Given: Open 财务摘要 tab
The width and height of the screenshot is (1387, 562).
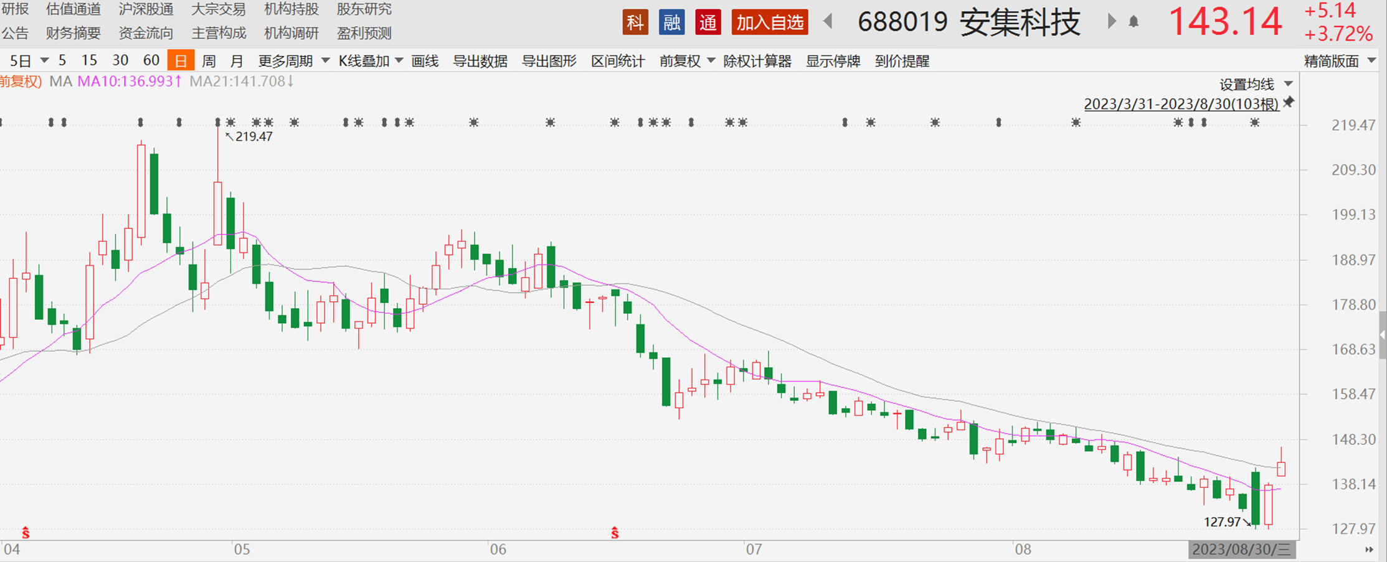Looking at the screenshot, I should pos(73,33).
